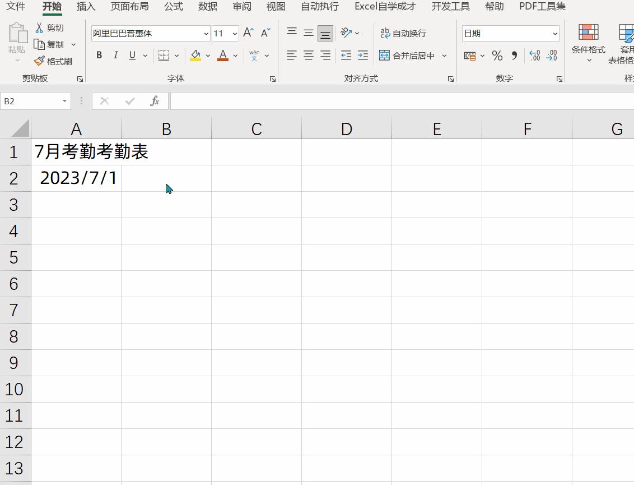634x485 pixels.
Task: Click the Increase Decimal icon
Action: (x=535, y=56)
